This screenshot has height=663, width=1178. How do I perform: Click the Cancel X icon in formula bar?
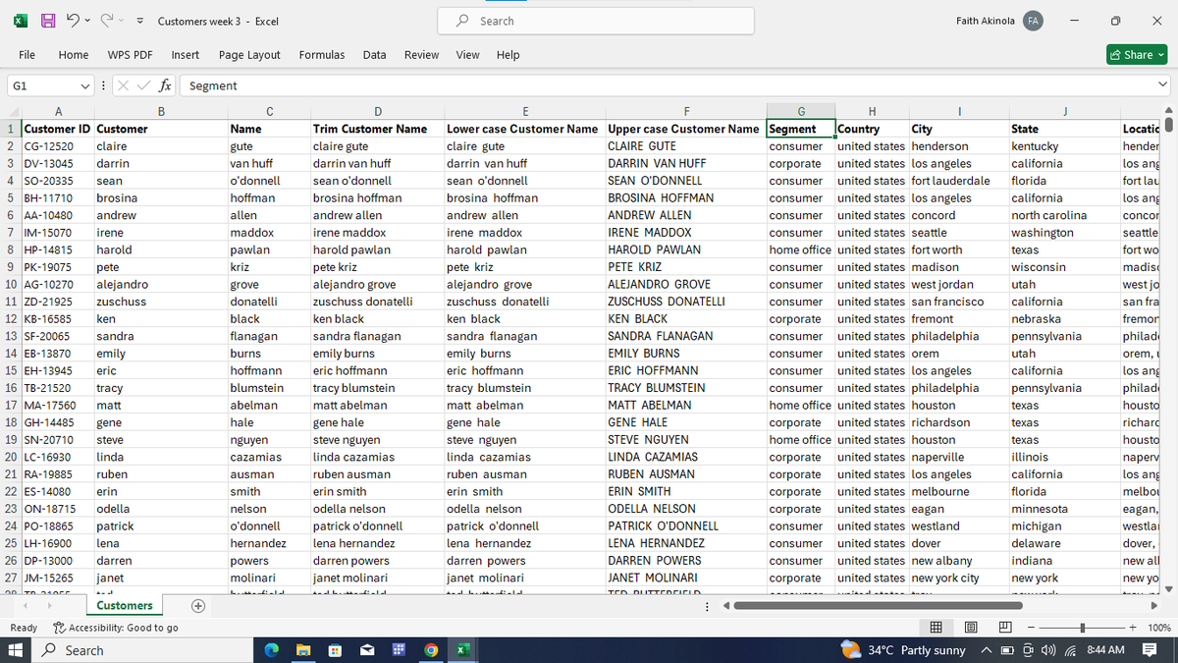[x=126, y=86]
